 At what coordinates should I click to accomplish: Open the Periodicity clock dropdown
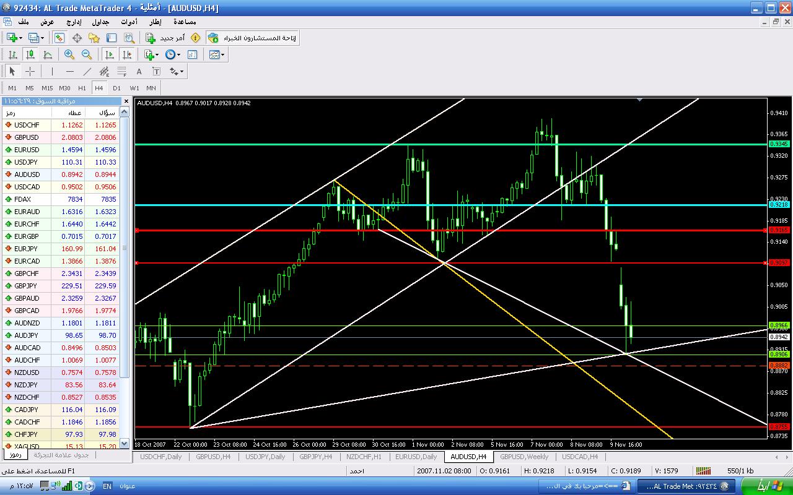(172, 54)
